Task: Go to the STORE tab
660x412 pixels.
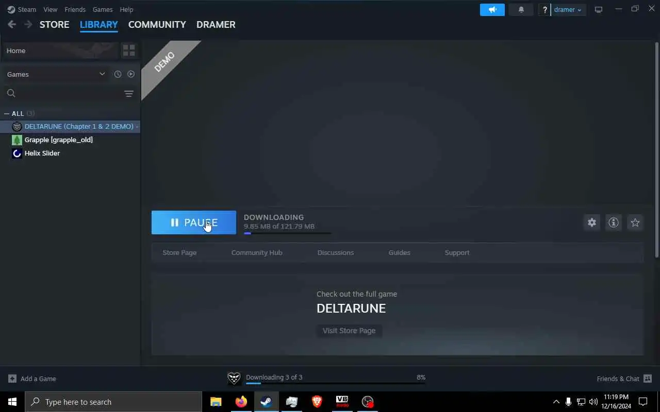Action: pos(55,24)
